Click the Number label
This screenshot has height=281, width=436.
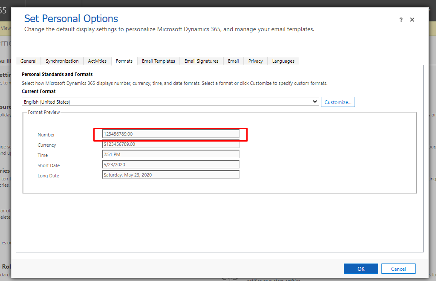point(46,135)
